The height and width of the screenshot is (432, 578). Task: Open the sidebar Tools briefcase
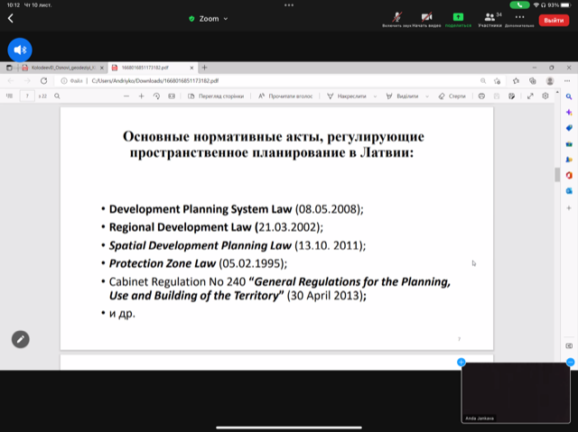tap(569, 144)
